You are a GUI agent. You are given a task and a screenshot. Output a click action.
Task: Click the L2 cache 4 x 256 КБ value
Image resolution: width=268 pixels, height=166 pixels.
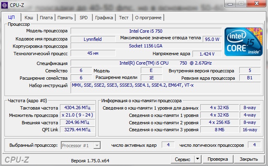point(220,122)
